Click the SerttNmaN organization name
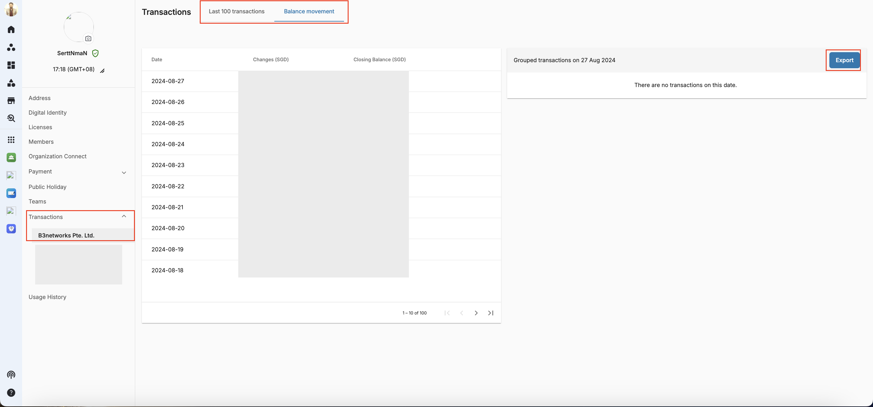Viewport: 873px width, 407px height. coord(72,53)
